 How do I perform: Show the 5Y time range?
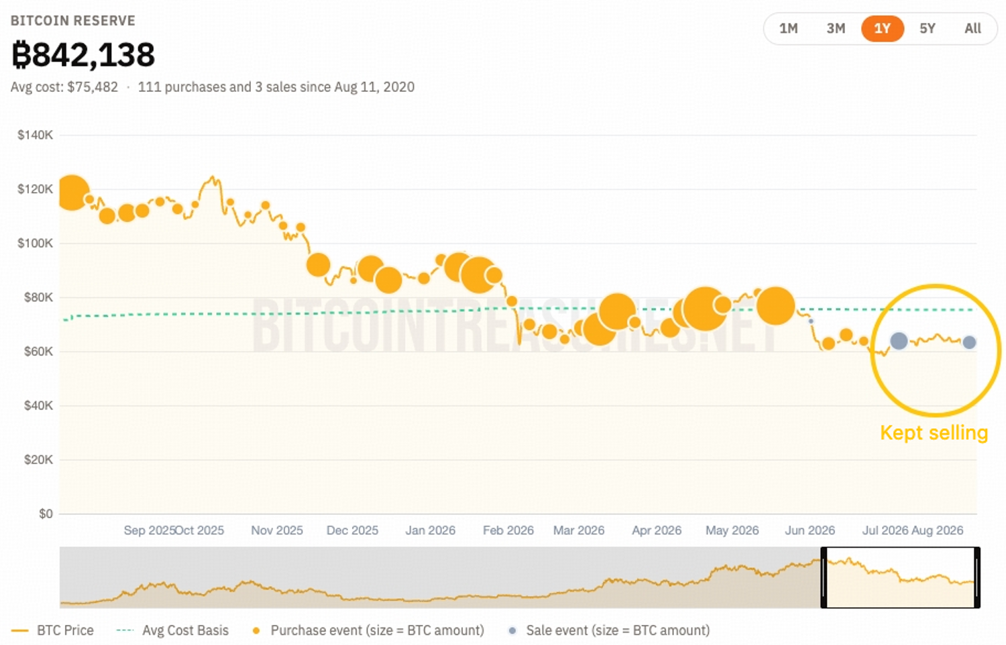pyautogui.click(x=928, y=29)
